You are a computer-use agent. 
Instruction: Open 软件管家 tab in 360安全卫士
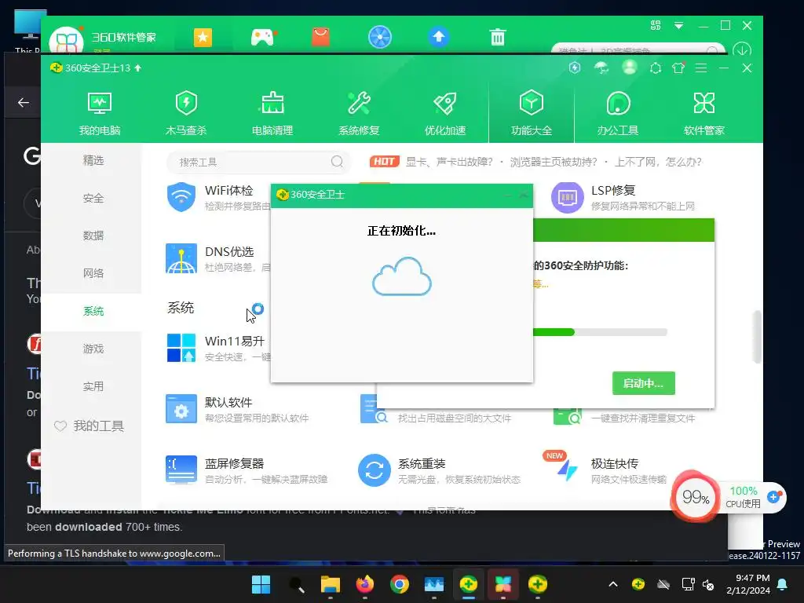(704, 114)
